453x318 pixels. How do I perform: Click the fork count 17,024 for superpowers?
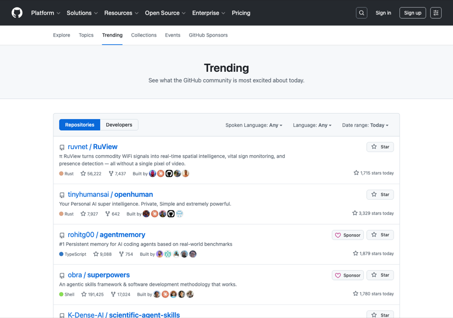120,294
